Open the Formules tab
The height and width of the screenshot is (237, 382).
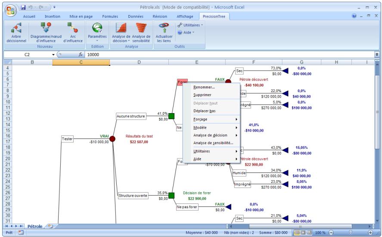tap(110, 16)
